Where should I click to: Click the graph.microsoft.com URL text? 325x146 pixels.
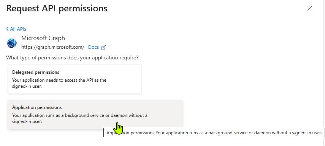tap(53, 47)
